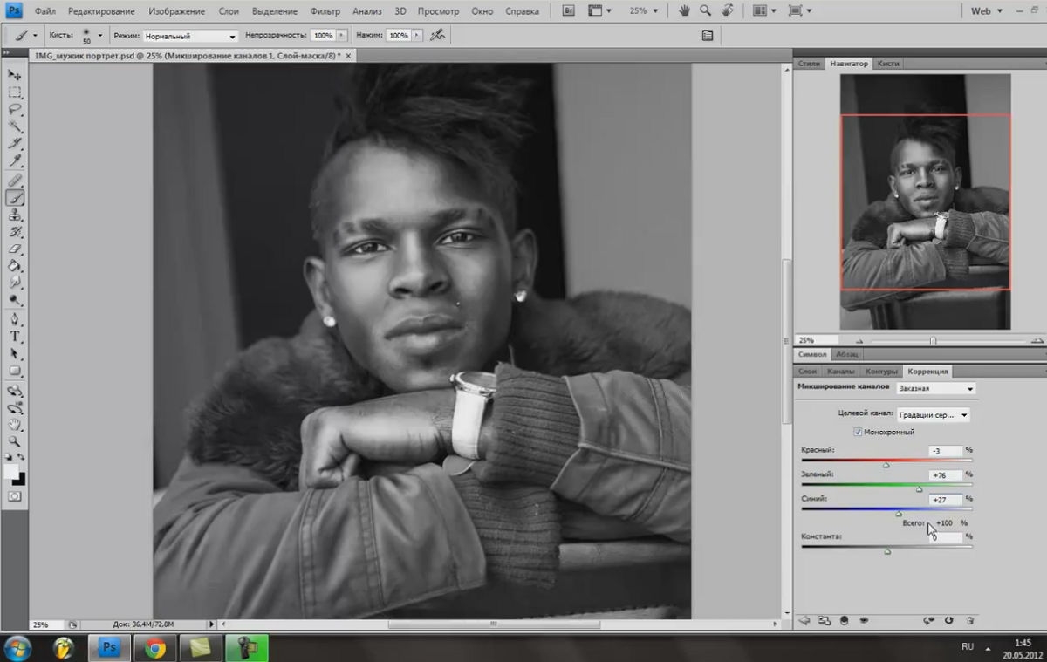The image size is (1047, 662).
Task: Switch to the Каналы tab
Action: (x=840, y=371)
